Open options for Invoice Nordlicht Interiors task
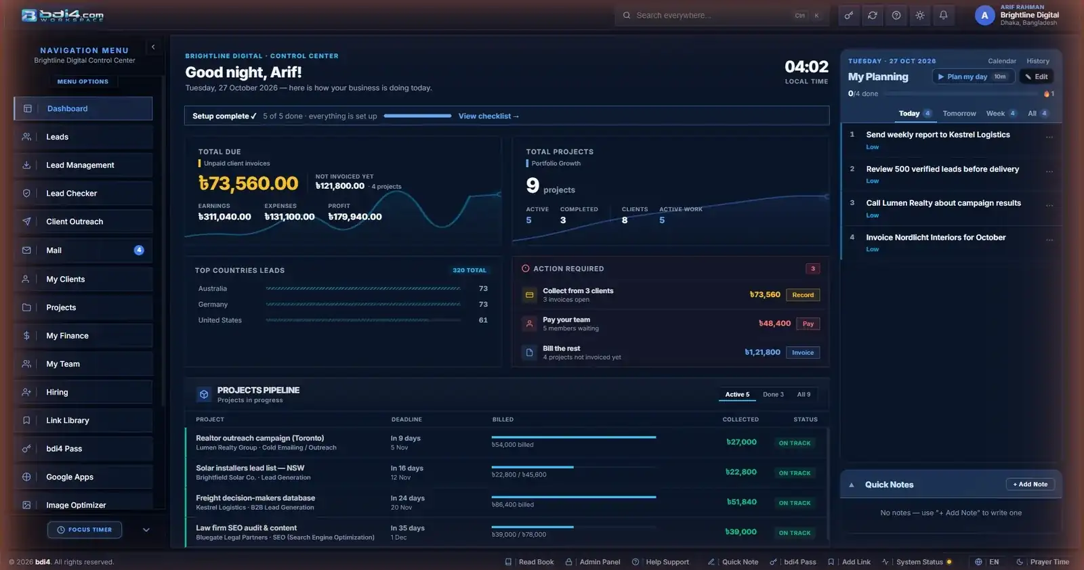 tap(1049, 240)
